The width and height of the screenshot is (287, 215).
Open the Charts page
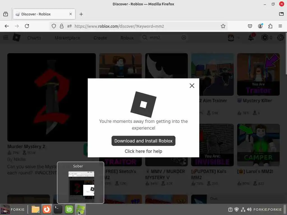coord(34,38)
